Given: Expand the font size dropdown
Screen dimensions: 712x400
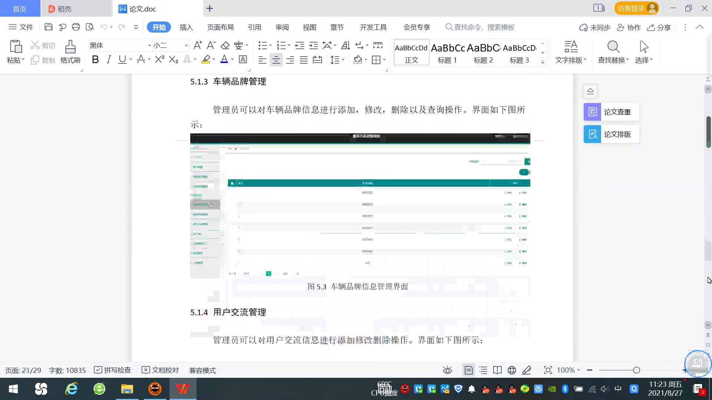Looking at the screenshot, I should pos(186,46).
